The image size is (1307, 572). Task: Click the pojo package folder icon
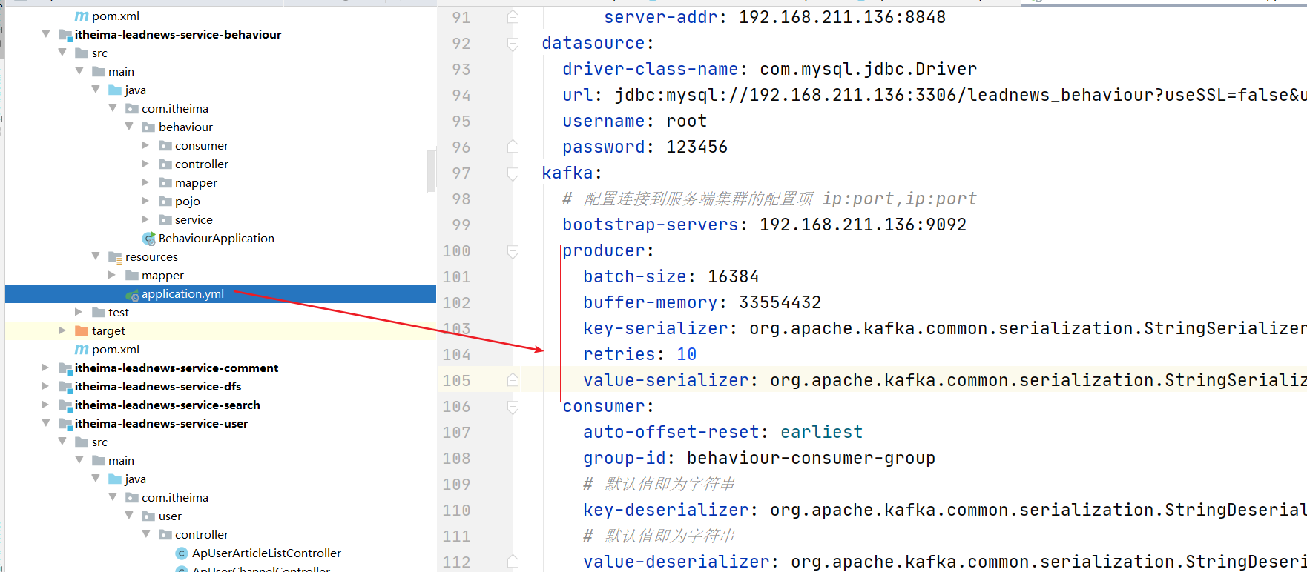(x=165, y=202)
